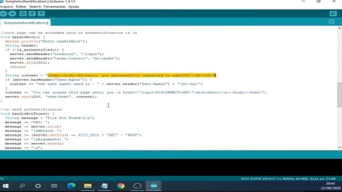Viewport: 342px width, 192px height.
Task: Open Cortana circle icon
Action: (38, 186)
